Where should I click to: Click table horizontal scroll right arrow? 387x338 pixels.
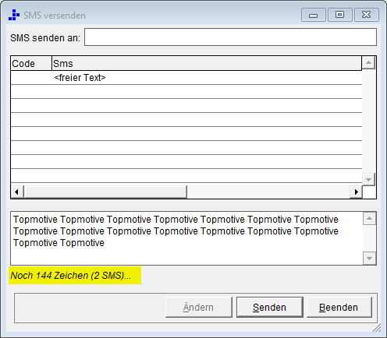point(356,192)
